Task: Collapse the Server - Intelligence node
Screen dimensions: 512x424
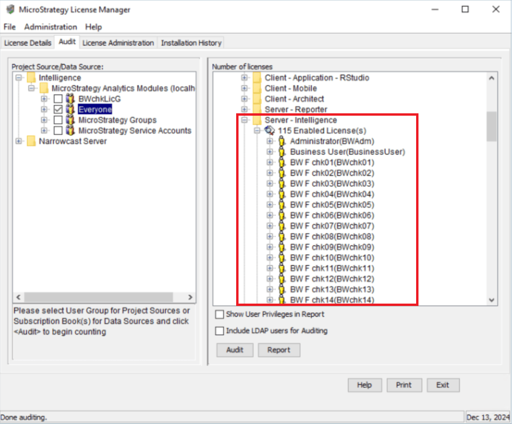Action: point(244,120)
